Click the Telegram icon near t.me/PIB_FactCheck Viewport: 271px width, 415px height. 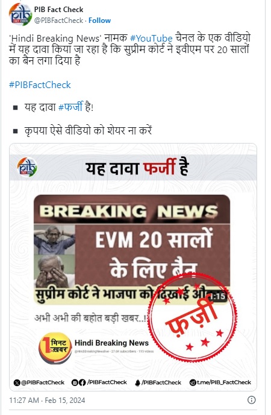[x=193, y=382]
